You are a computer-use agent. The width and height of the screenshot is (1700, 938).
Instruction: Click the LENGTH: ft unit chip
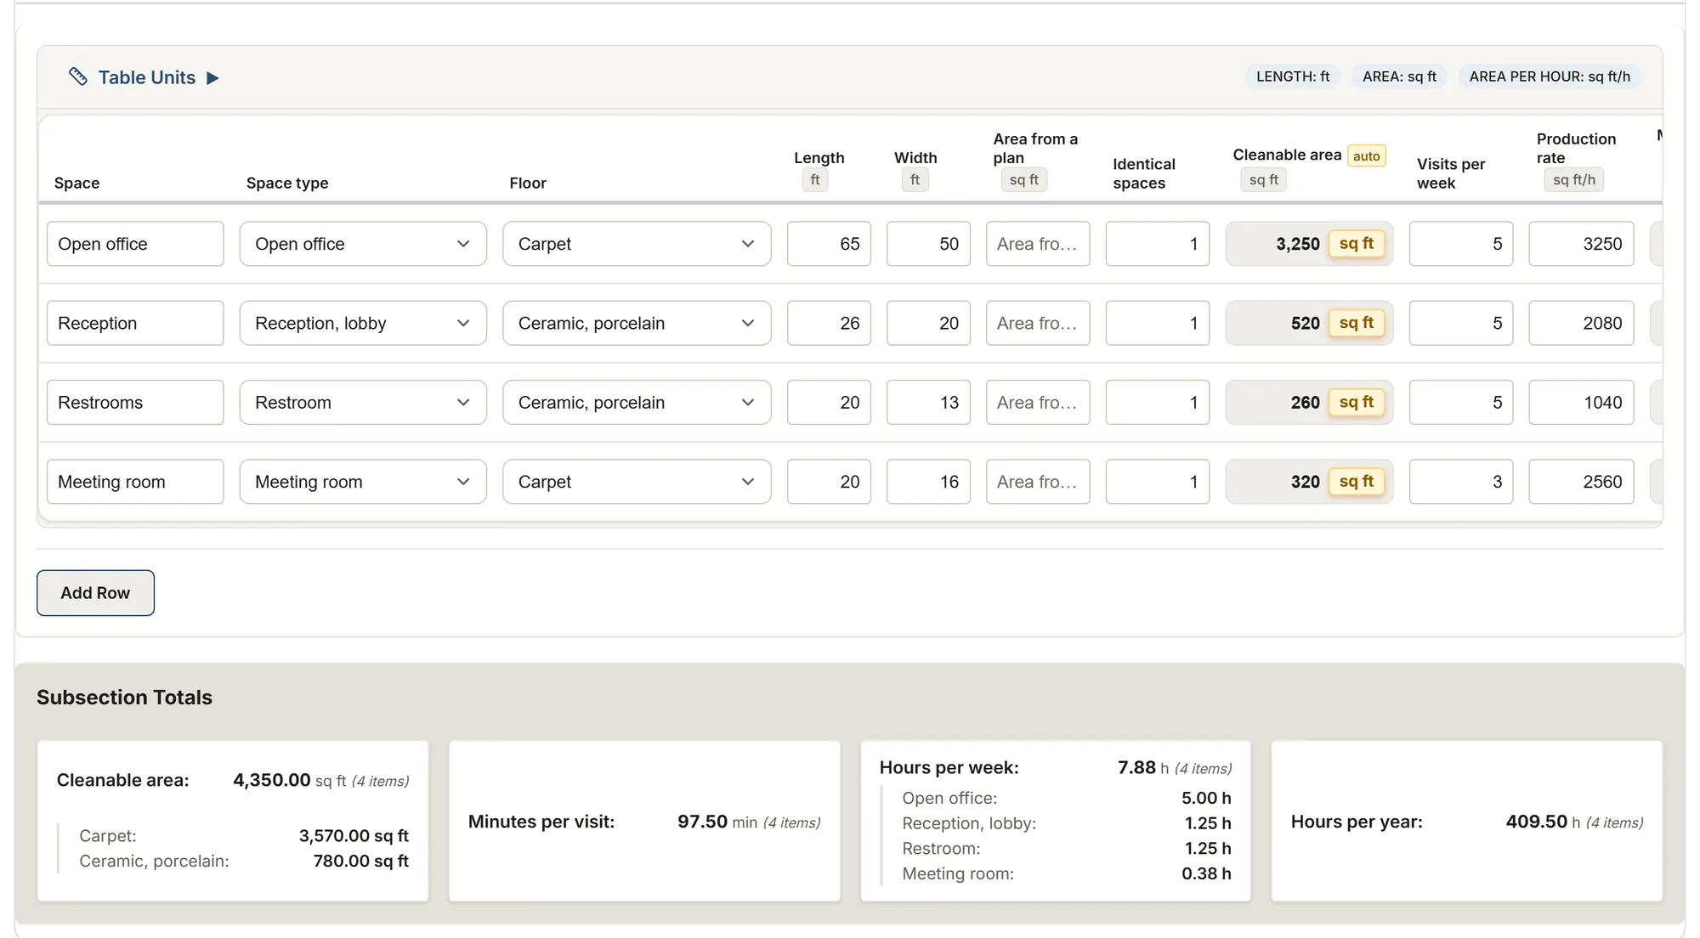[x=1293, y=76]
